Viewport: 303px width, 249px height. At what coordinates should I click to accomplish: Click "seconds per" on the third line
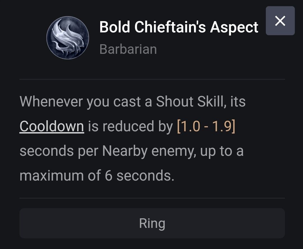pos(59,151)
